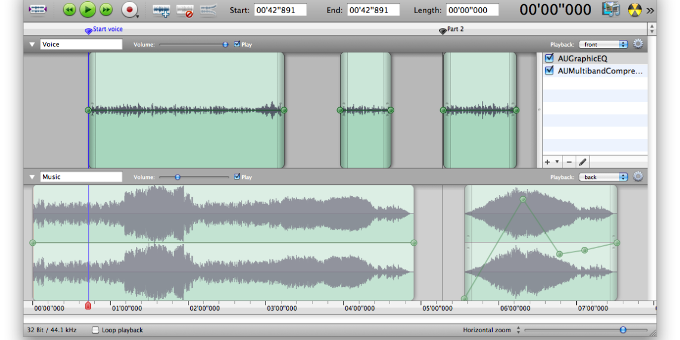Select the Part 2 timeline marker

(x=443, y=31)
